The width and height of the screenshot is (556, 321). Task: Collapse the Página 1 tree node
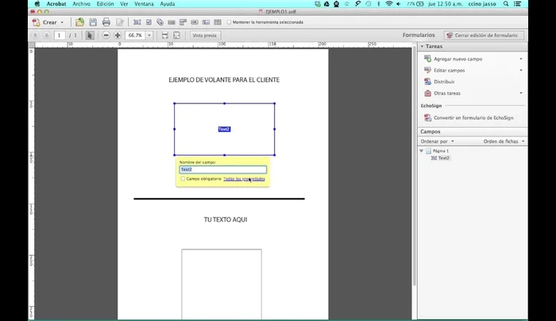pos(422,151)
